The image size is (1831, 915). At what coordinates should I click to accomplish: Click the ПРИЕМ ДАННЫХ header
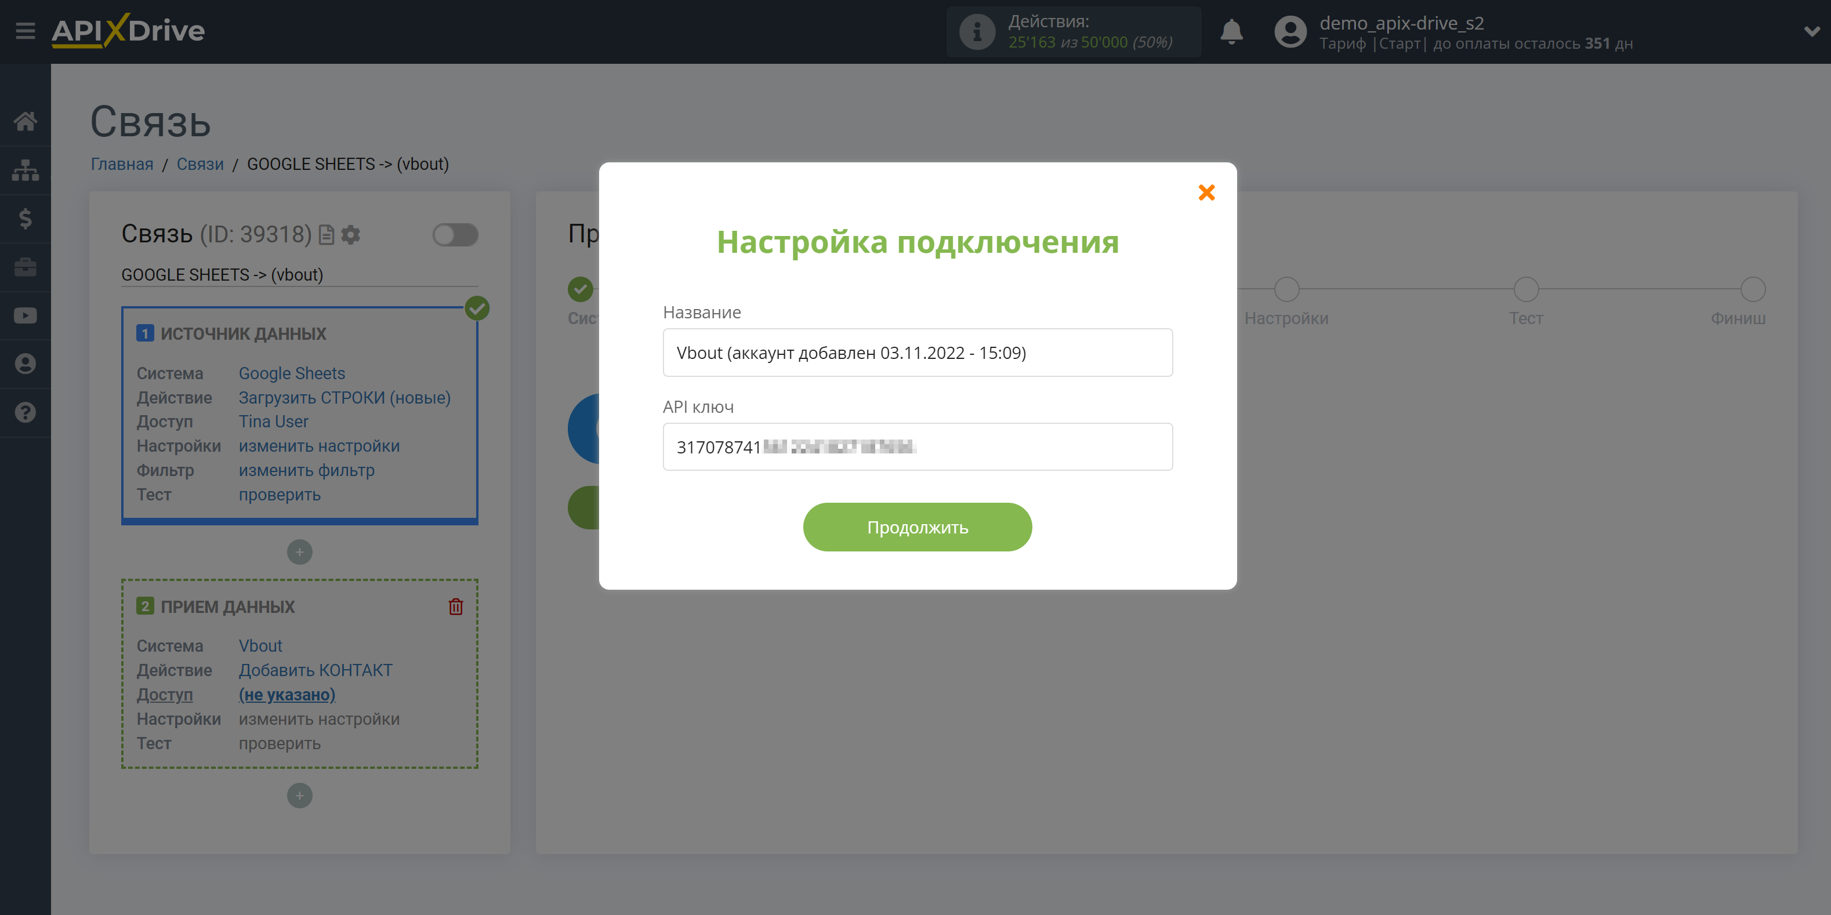click(227, 607)
